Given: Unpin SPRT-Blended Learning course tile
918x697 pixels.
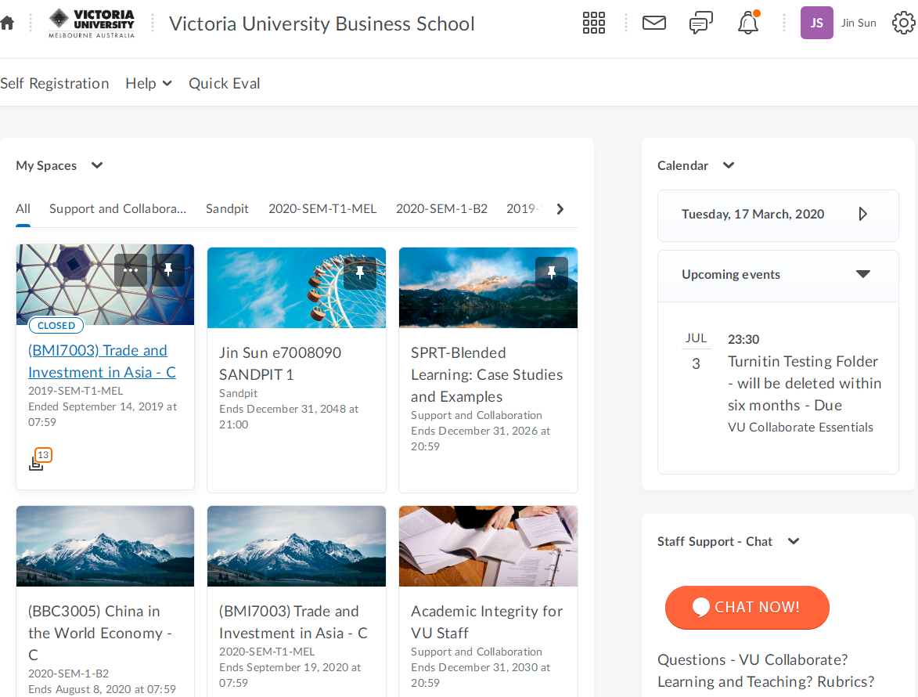Looking at the screenshot, I should coord(552,273).
